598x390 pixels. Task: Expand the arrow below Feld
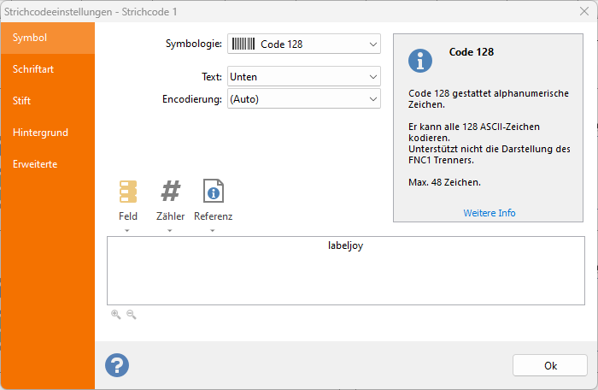pos(128,231)
